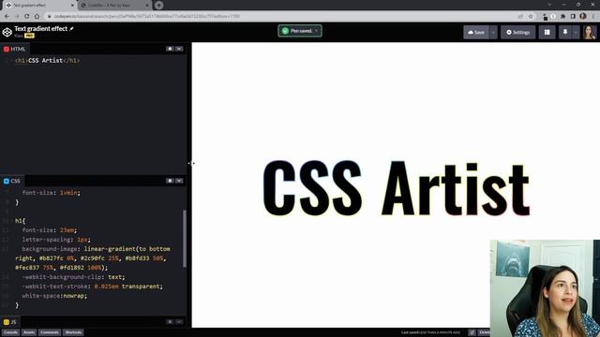
Task: Open CSS editor settings gear
Action: [170, 181]
